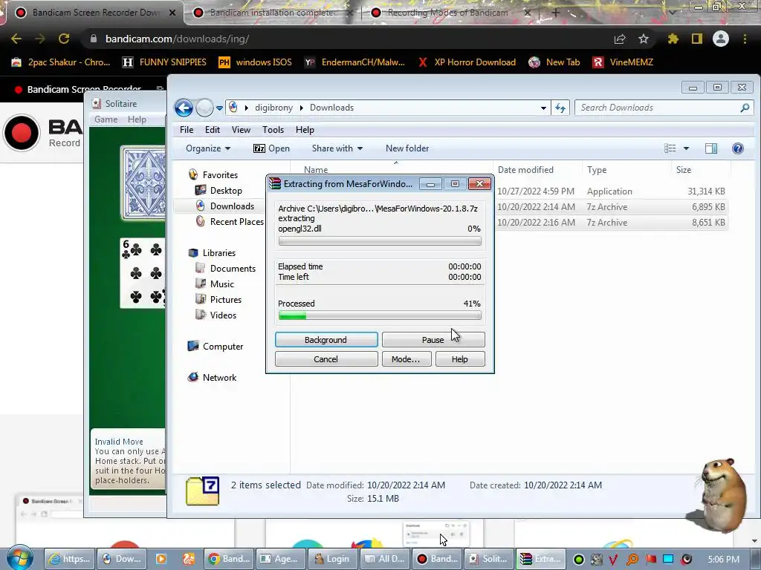Open the Tools menu in Explorer
This screenshot has height=570, width=761.
(x=273, y=130)
